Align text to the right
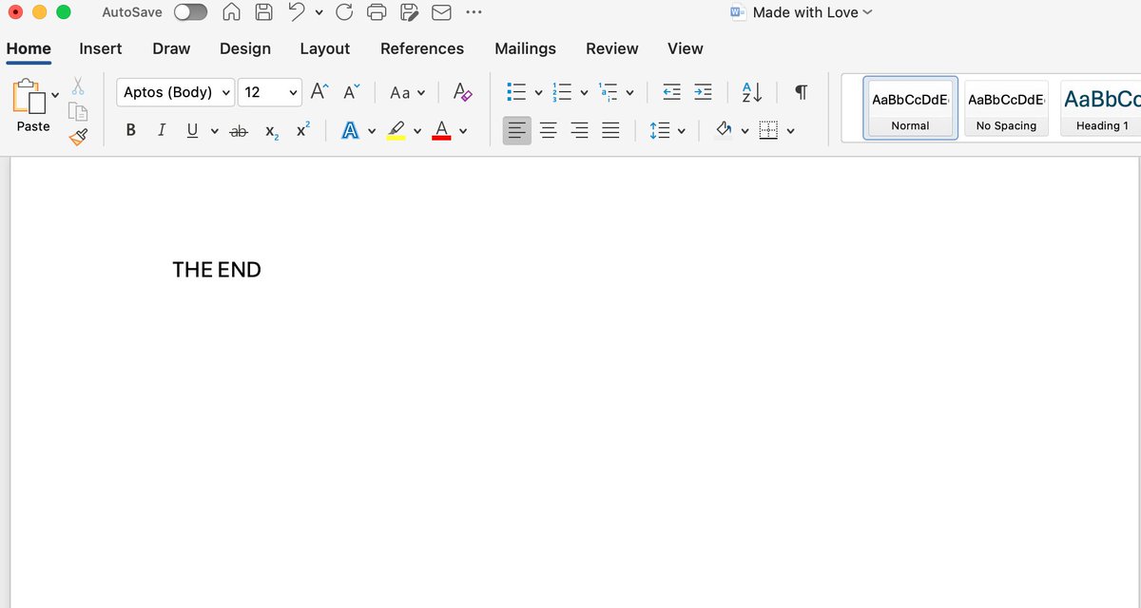 579,130
